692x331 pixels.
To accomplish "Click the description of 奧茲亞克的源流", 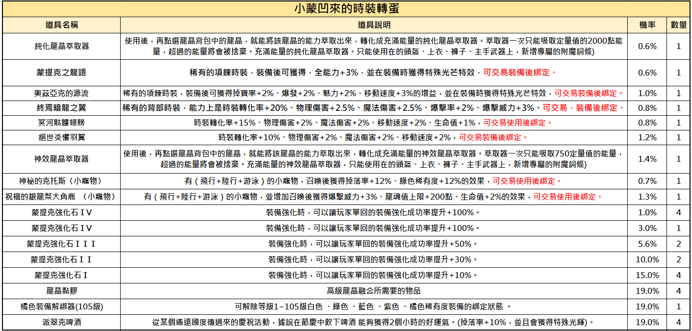I will pyautogui.click(x=374, y=93).
